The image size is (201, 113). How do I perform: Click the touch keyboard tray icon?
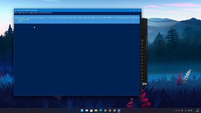[x=182, y=110]
